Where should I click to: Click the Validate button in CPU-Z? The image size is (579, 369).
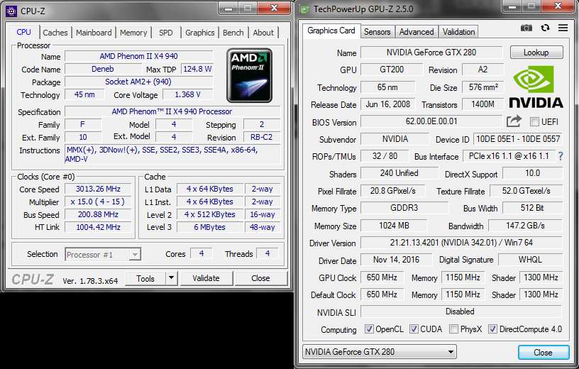coord(206,278)
